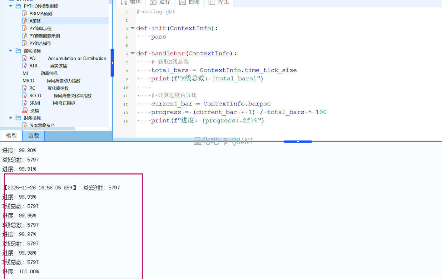
Task: Switch to the 模型 tab
Action: point(11,136)
